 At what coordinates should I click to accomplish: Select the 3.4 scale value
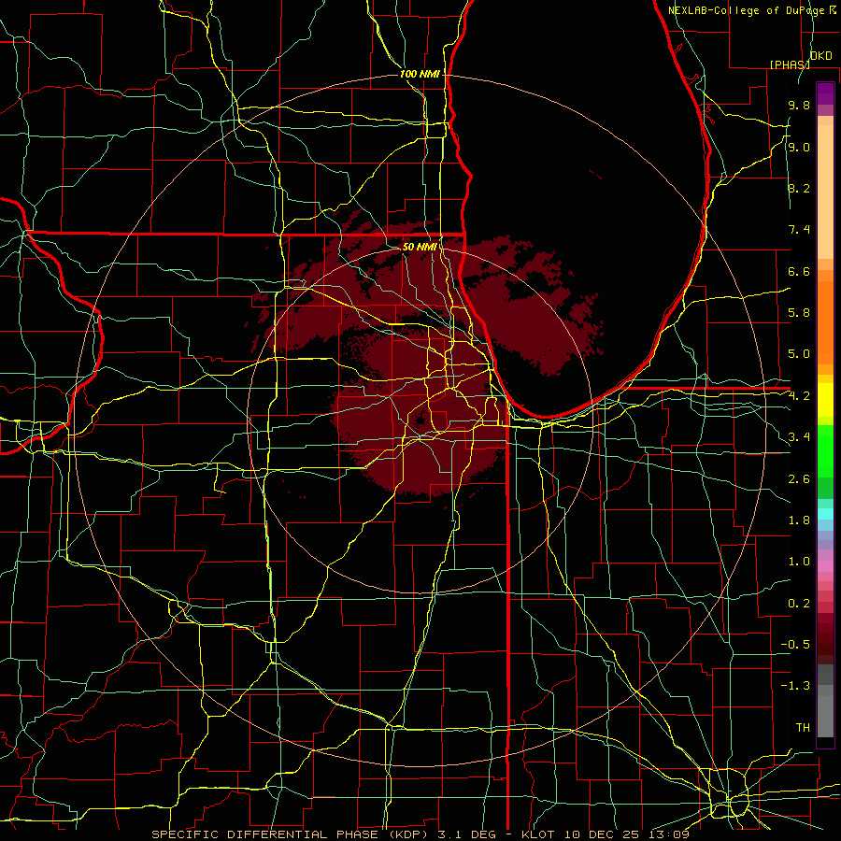[x=799, y=437]
